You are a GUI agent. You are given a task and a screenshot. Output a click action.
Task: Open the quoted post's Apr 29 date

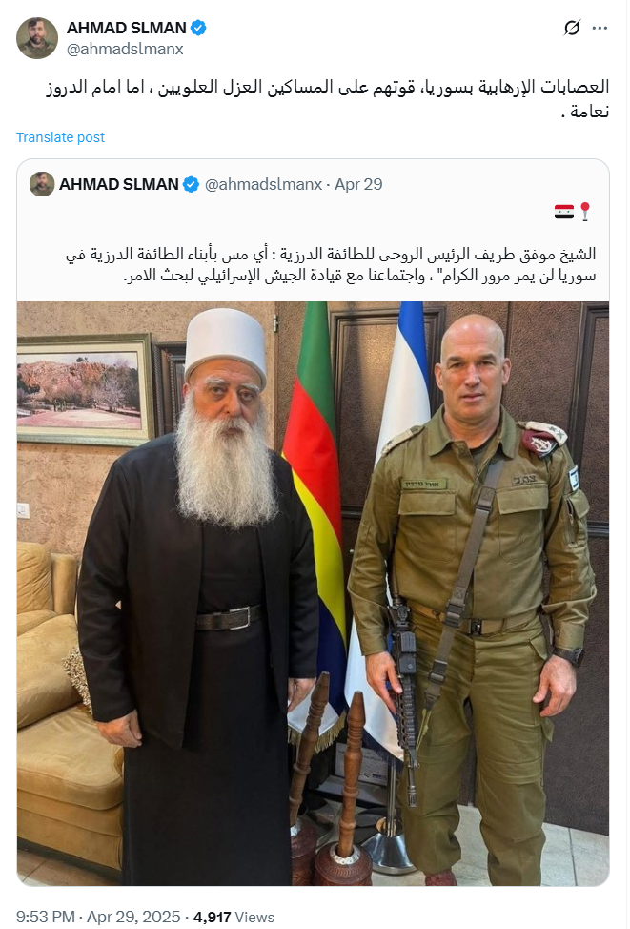[x=358, y=184]
